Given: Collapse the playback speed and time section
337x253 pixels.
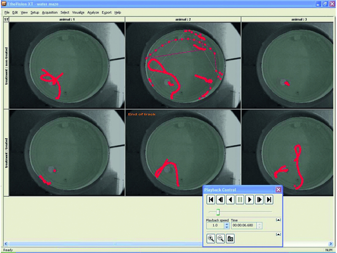Looking at the screenshot, I should 278,220.
